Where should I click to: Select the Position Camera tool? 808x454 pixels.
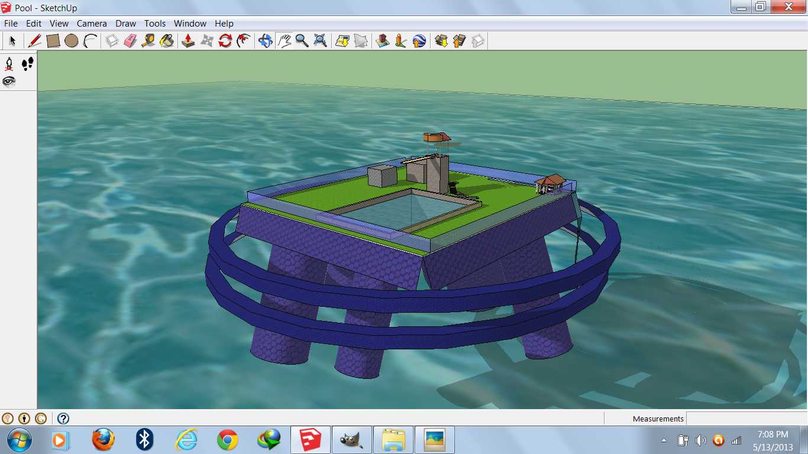tap(9, 64)
